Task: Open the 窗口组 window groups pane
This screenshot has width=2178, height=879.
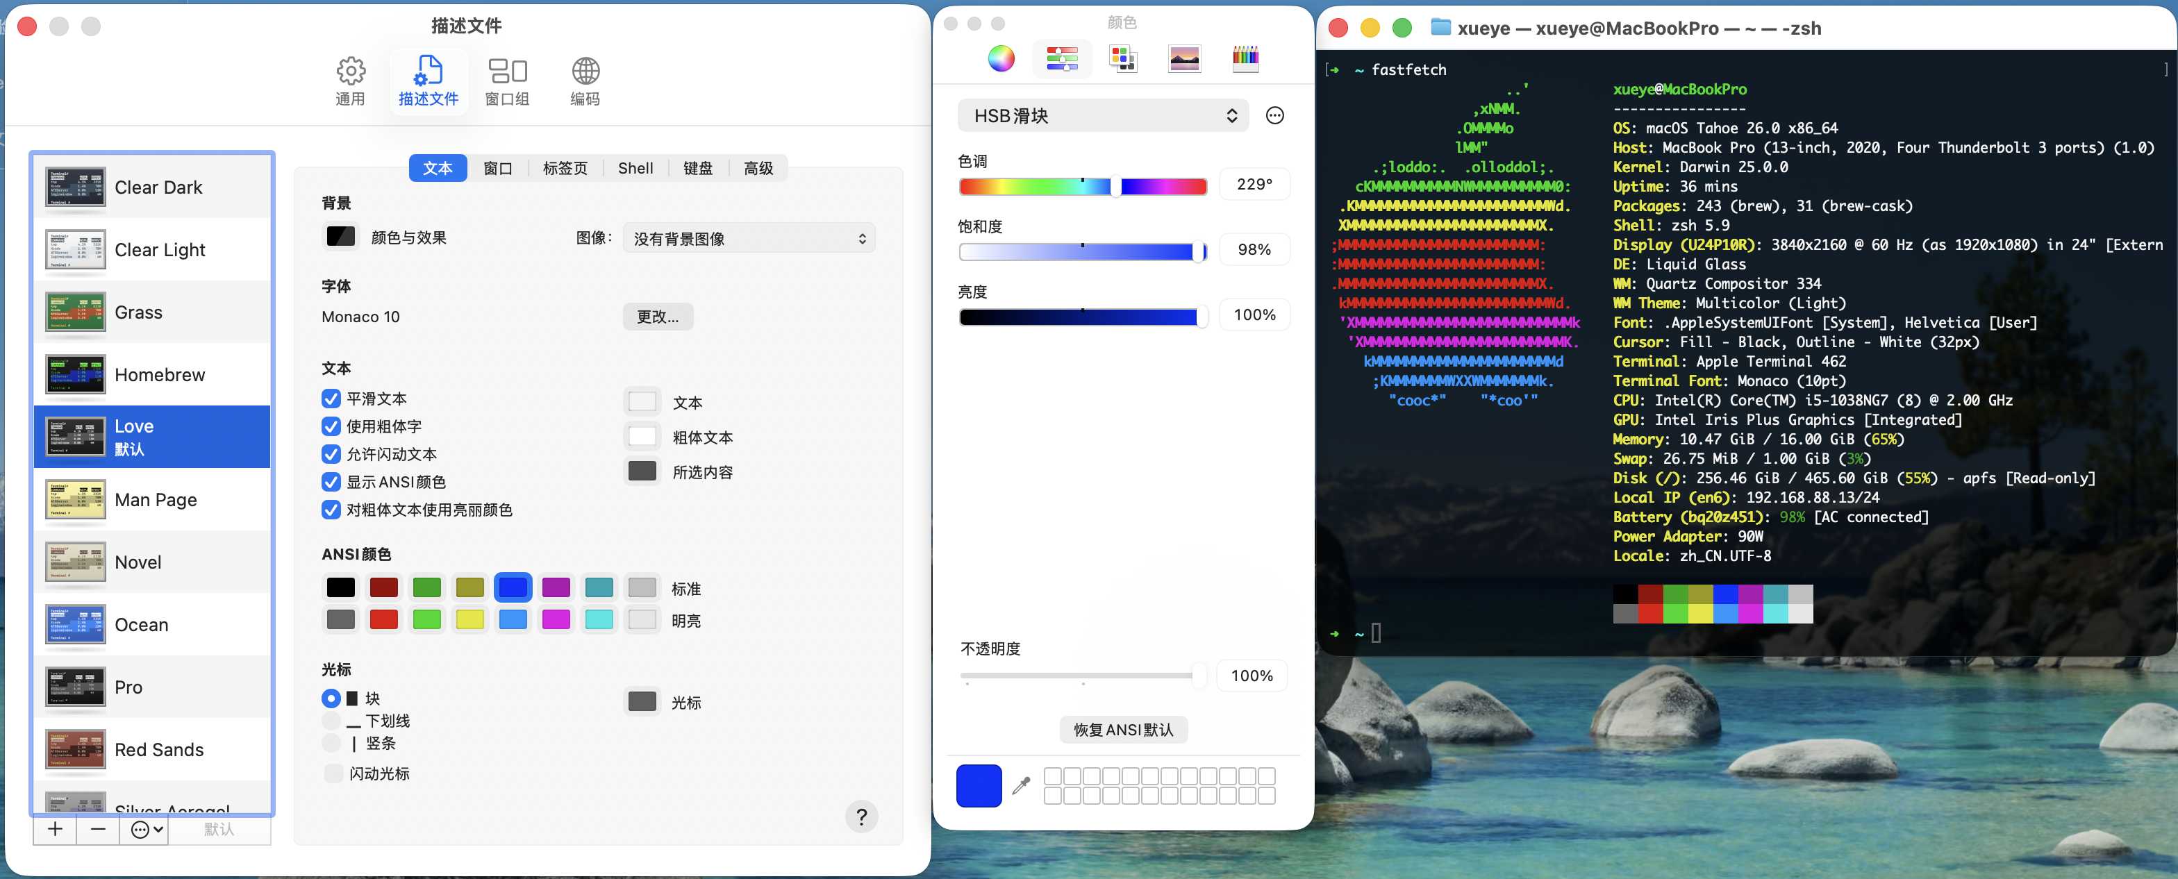Action: (x=506, y=81)
